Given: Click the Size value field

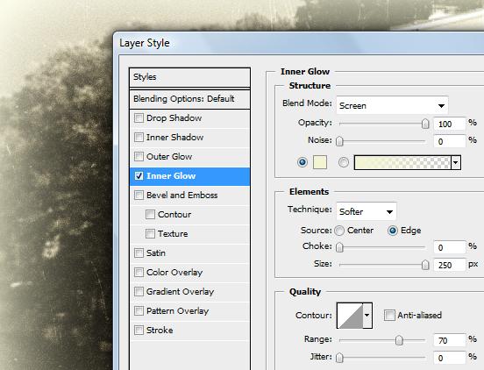Looking at the screenshot, I should [x=450, y=265].
